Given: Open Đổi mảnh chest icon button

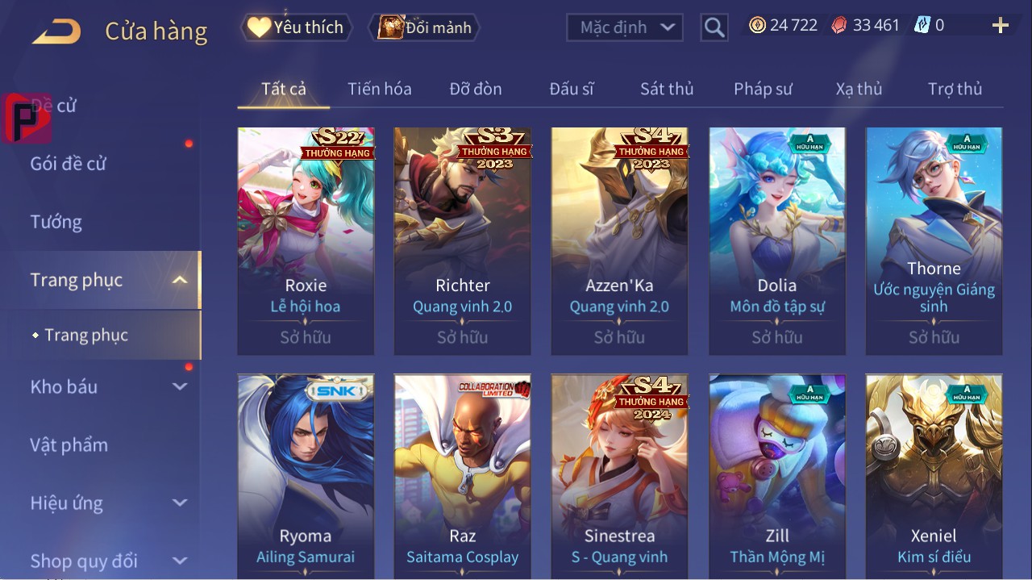Looking at the screenshot, I should pos(424,27).
